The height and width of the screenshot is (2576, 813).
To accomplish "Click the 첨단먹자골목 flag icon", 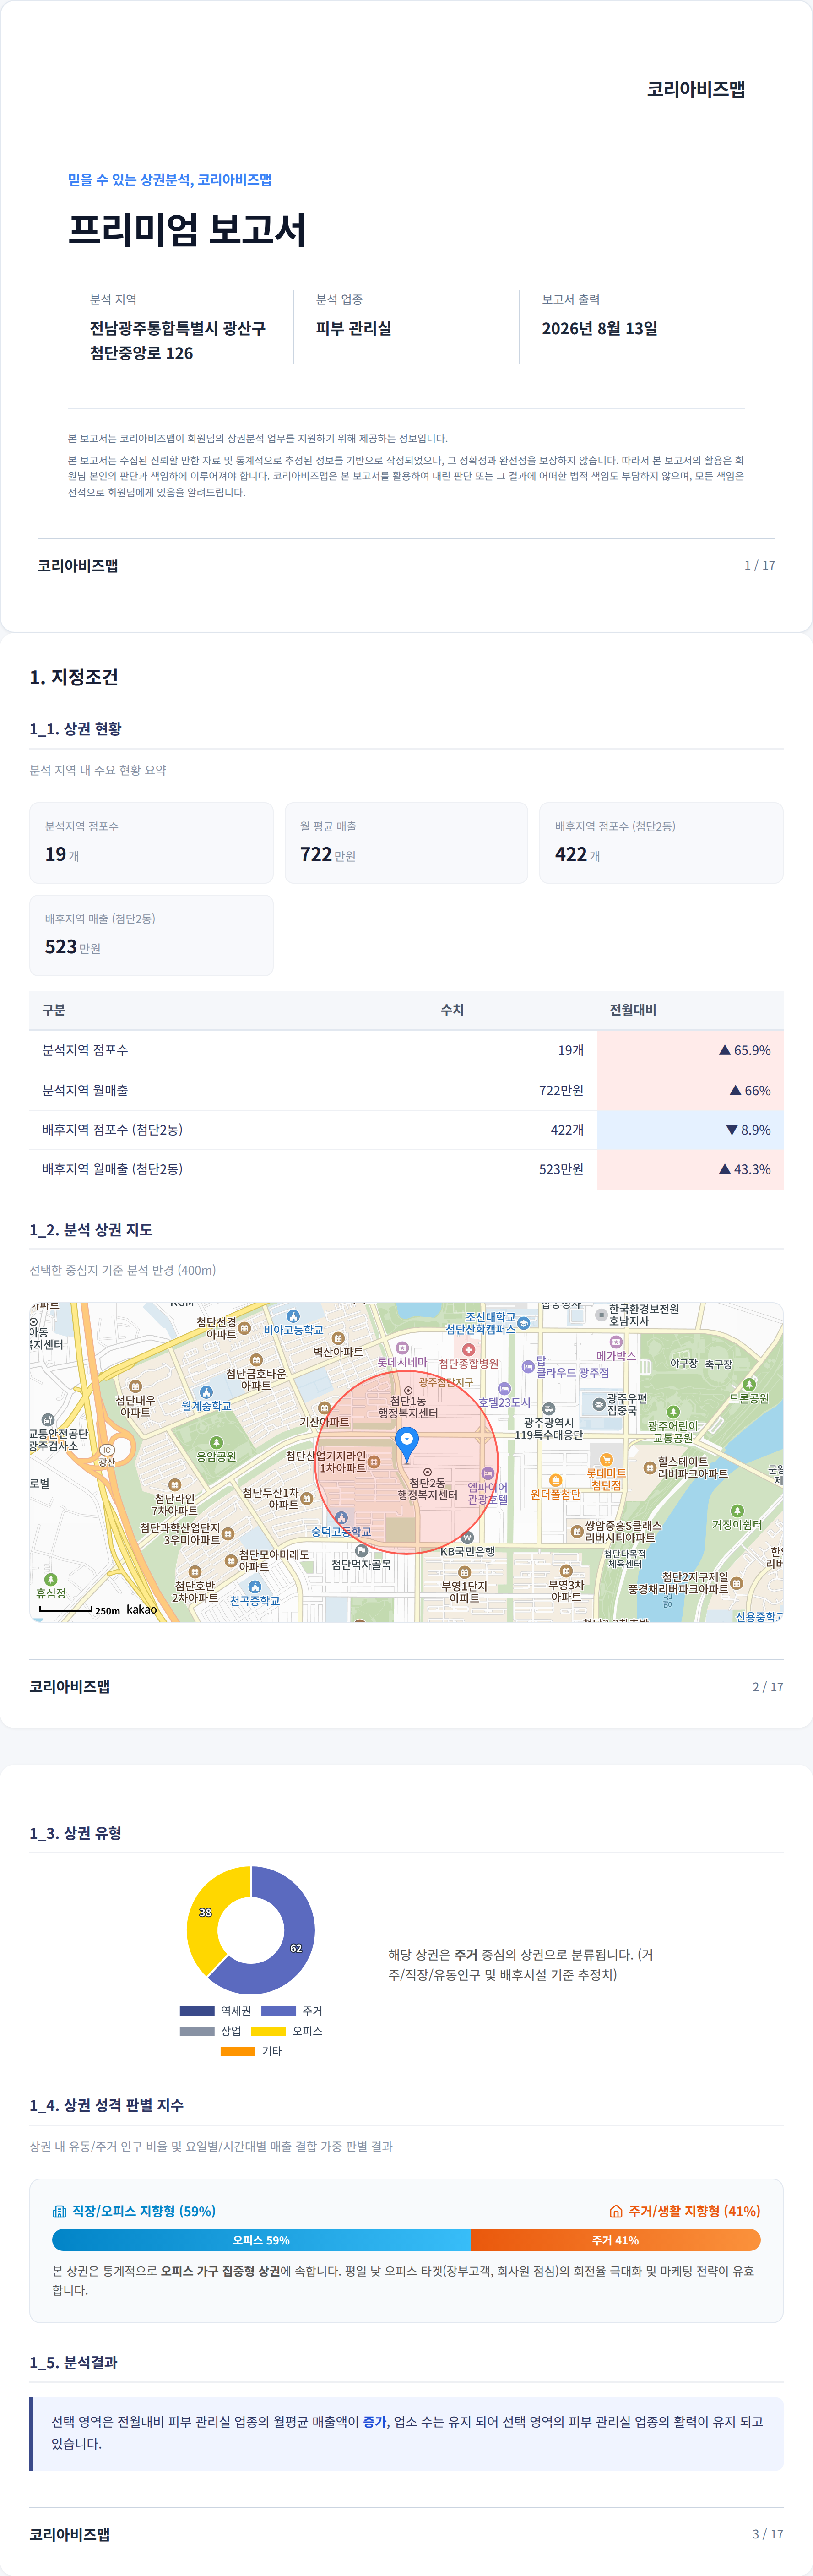I will click(x=361, y=1551).
